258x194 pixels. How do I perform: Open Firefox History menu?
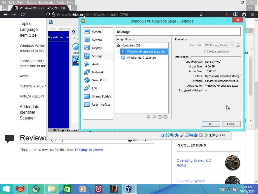pos(31,3)
